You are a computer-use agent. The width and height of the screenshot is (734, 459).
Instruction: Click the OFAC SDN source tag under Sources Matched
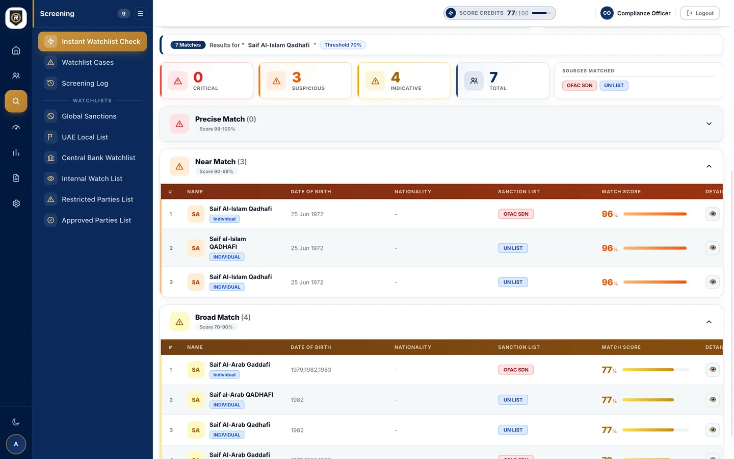coord(580,86)
